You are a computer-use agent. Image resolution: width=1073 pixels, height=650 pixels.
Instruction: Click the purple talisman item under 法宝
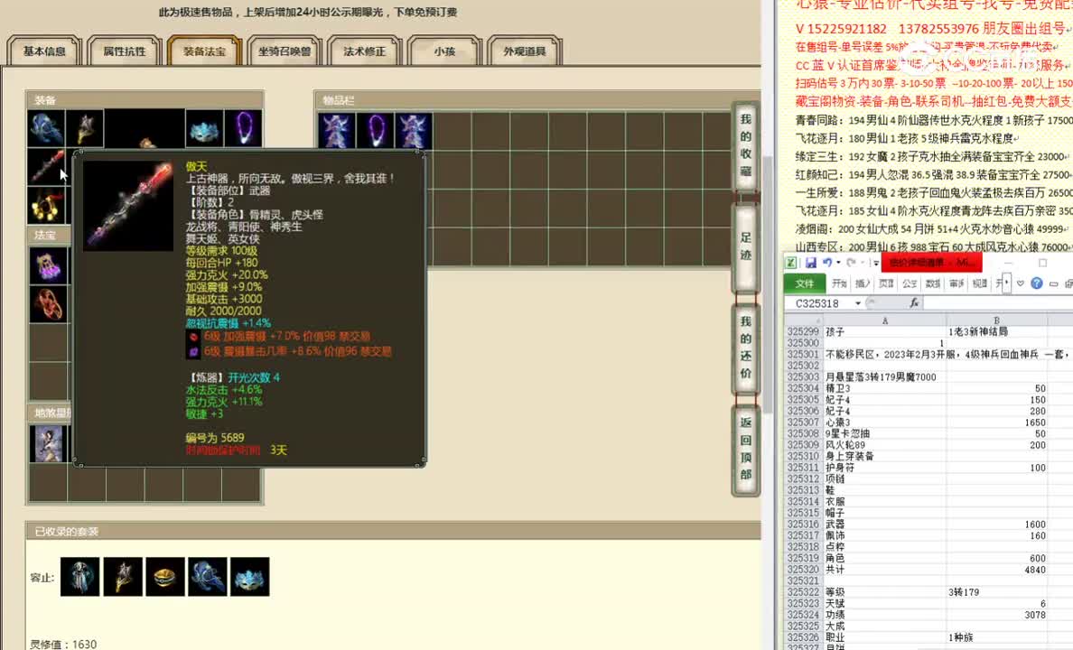click(x=48, y=265)
